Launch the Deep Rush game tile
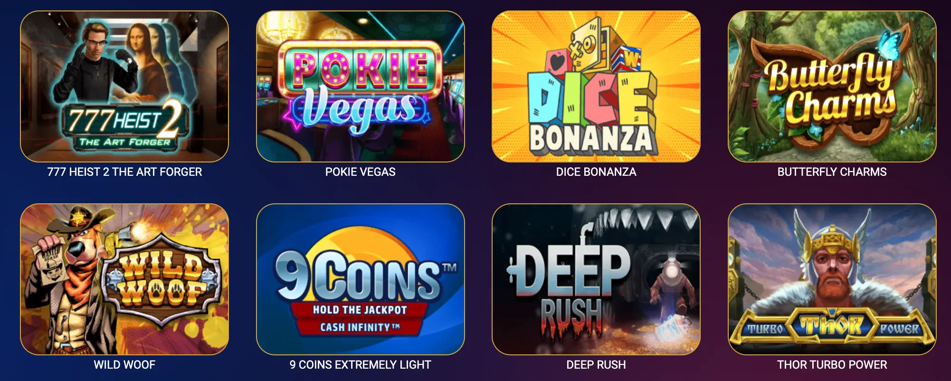The image size is (951, 381). (596, 279)
